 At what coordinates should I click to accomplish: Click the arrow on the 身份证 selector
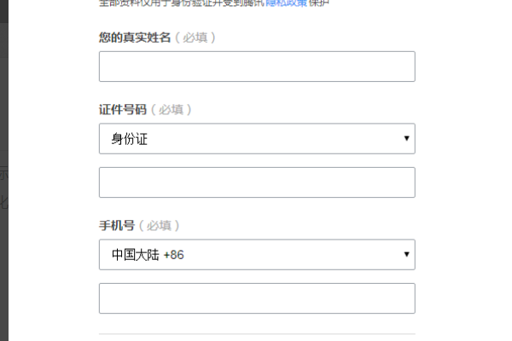[406, 139]
